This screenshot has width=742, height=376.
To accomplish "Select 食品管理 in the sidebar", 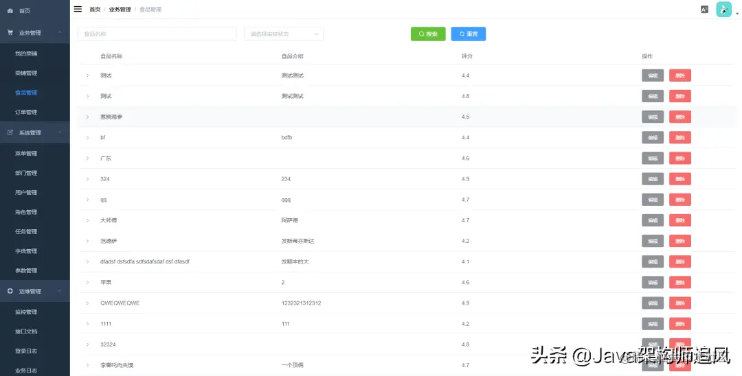I will pos(26,93).
